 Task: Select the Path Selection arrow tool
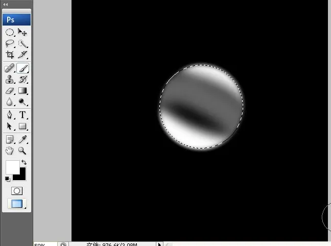pyautogui.click(x=10, y=126)
